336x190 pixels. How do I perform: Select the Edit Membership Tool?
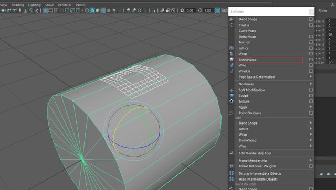tap(255, 153)
